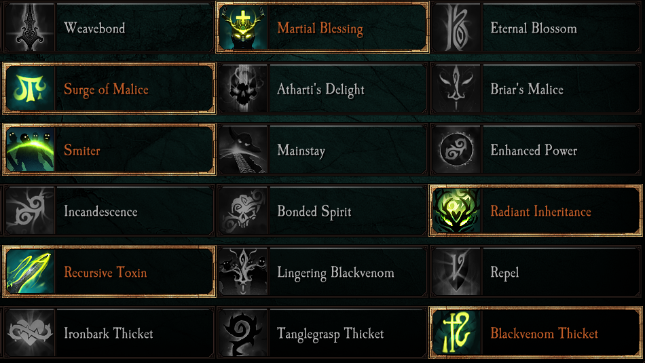Click the Tanglegrasp Thicket spiral icon
This screenshot has width=645, height=363.
[243, 333]
